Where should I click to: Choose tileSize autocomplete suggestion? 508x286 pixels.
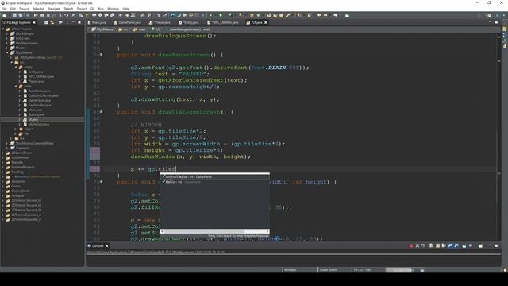[x=215, y=182]
